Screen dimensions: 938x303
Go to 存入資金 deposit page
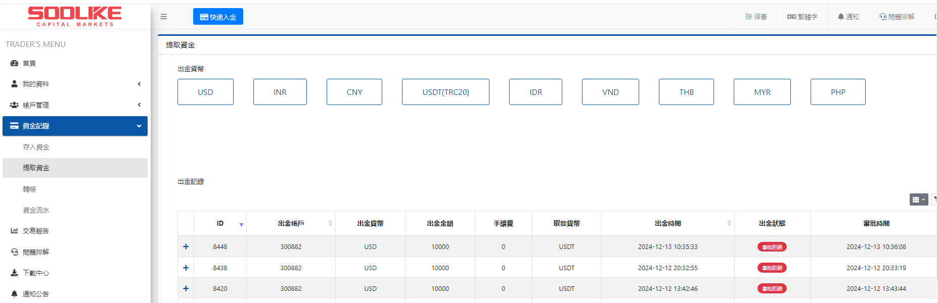click(x=36, y=147)
